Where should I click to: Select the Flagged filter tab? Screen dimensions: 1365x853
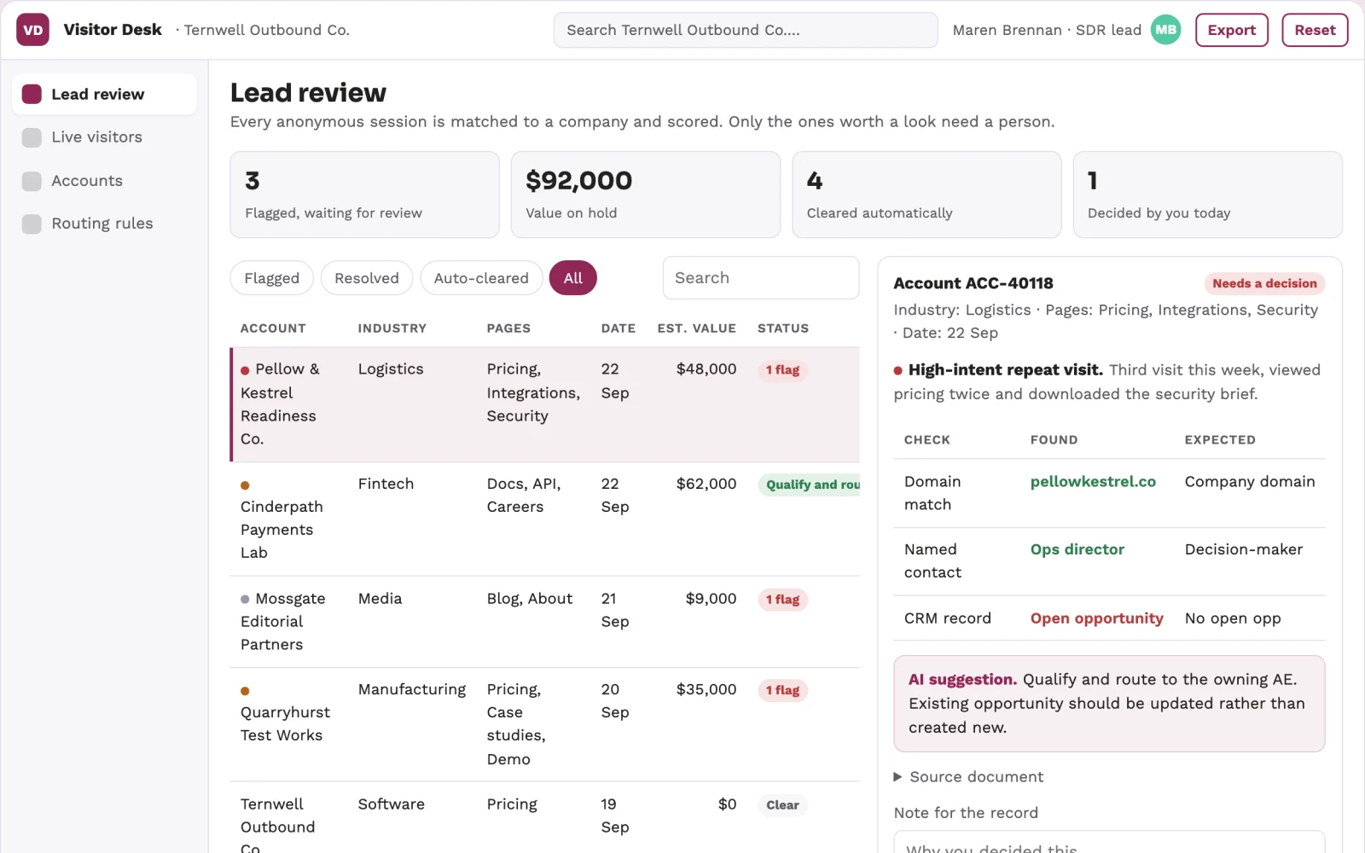click(x=271, y=278)
